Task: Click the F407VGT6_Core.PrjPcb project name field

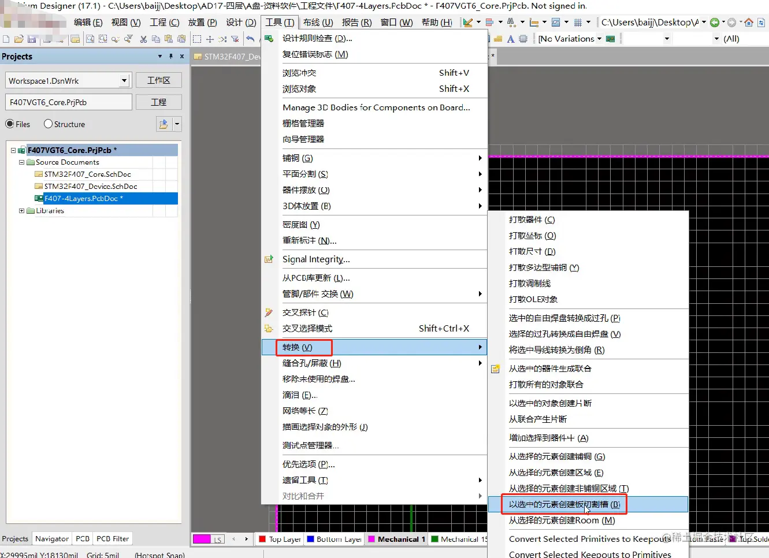Action: click(x=69, y=102)
